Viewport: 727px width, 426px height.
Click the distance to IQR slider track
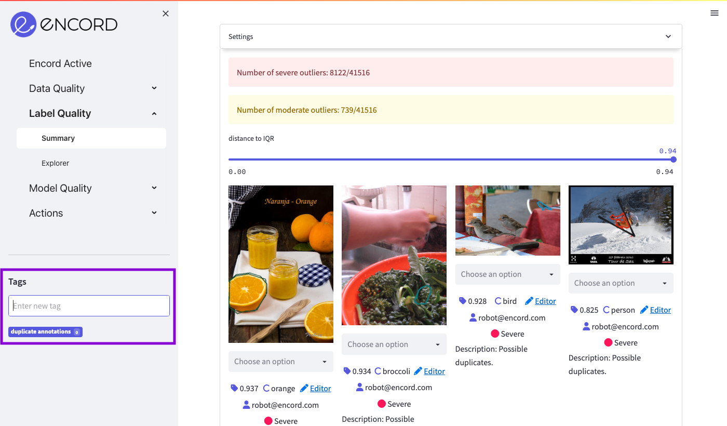pyautogui.click(x=451, y=159)
